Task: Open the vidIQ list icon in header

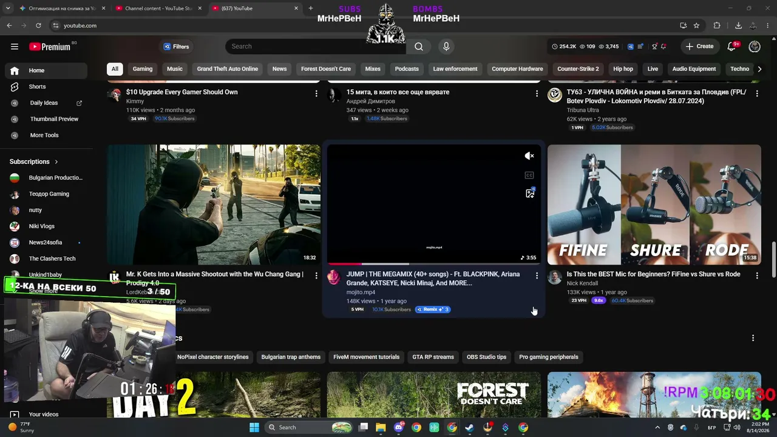Action: click(x=642, y=46)
